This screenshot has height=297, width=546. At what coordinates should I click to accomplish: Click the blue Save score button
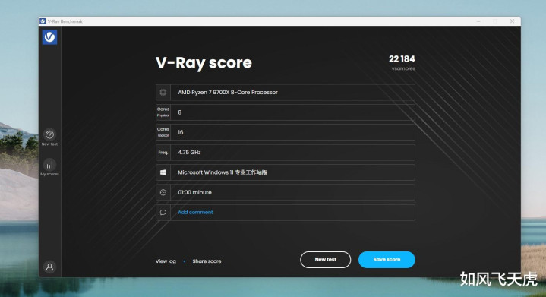pyautogui.click(x=387, y=260)
